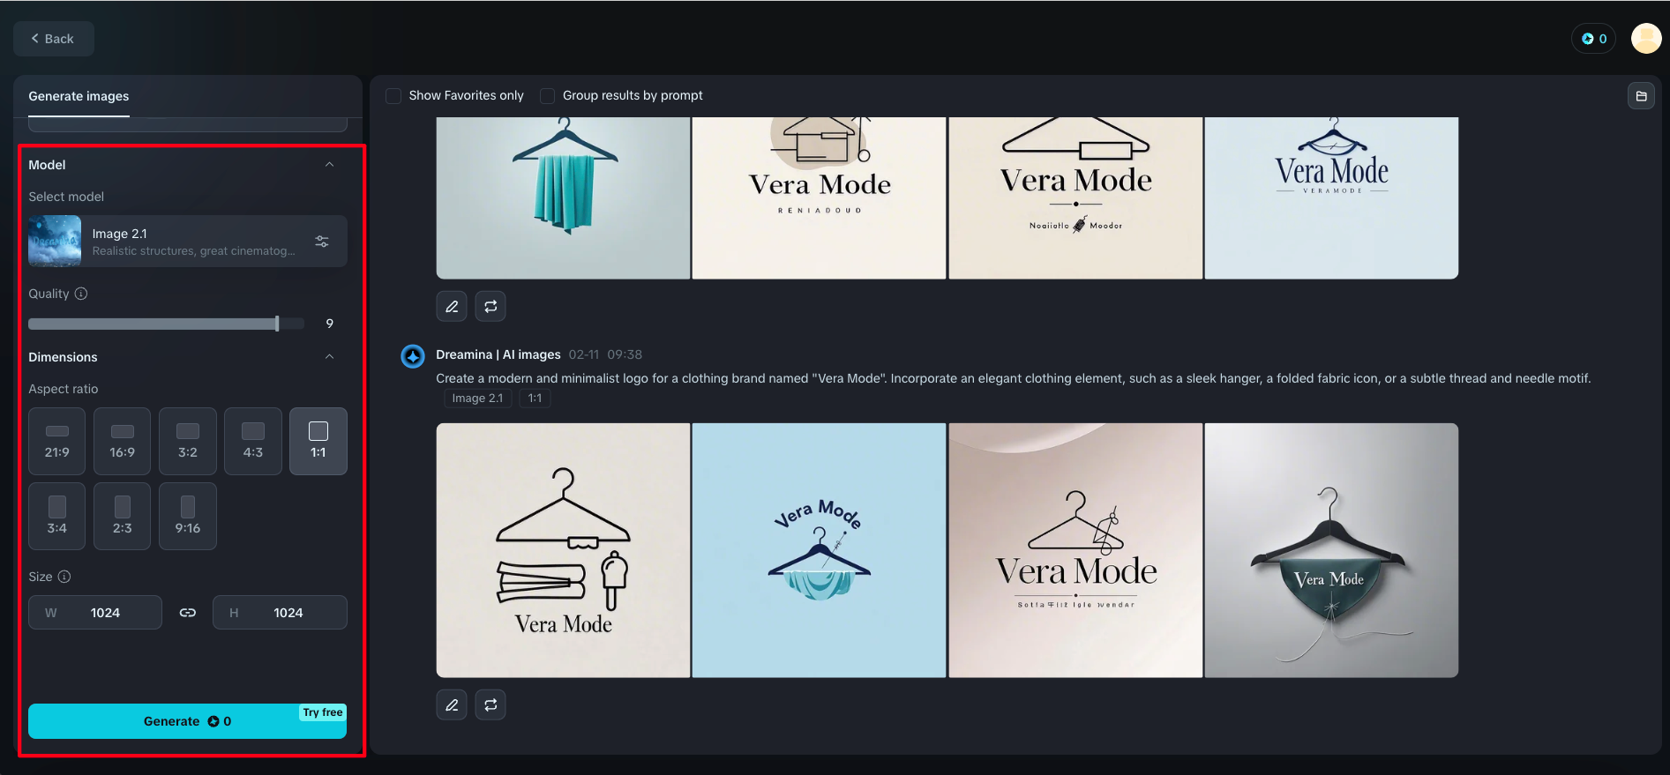The image size is (1670, 775).
Task: Open the teal fabric hanger image
Action: [x=563, y=198]
